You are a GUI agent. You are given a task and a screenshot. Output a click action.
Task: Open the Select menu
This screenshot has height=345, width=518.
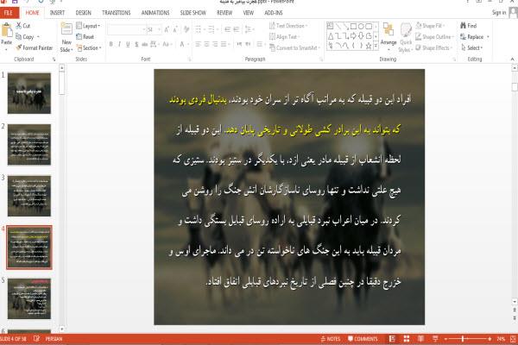tap(471, 48)
